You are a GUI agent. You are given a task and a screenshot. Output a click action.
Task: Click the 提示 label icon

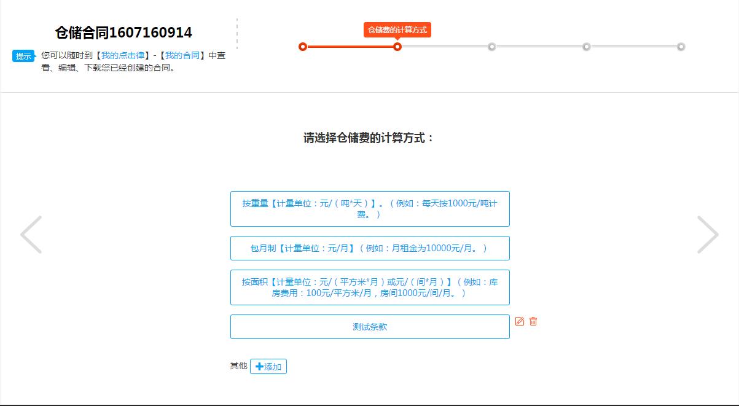[23, 56]
